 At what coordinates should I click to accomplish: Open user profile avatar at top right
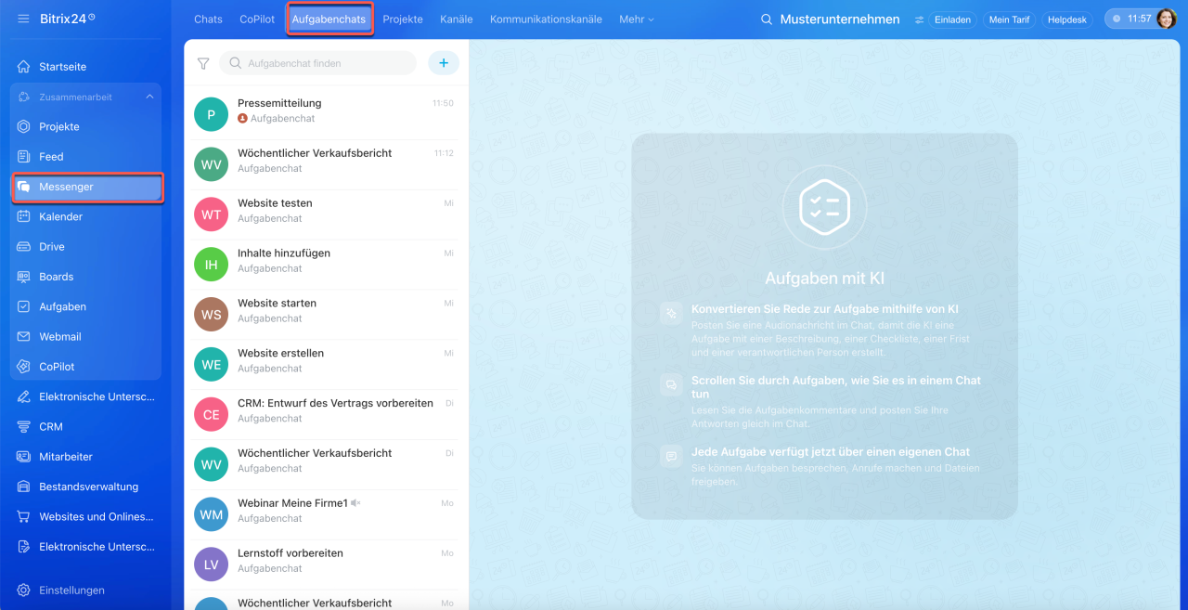1166,19
